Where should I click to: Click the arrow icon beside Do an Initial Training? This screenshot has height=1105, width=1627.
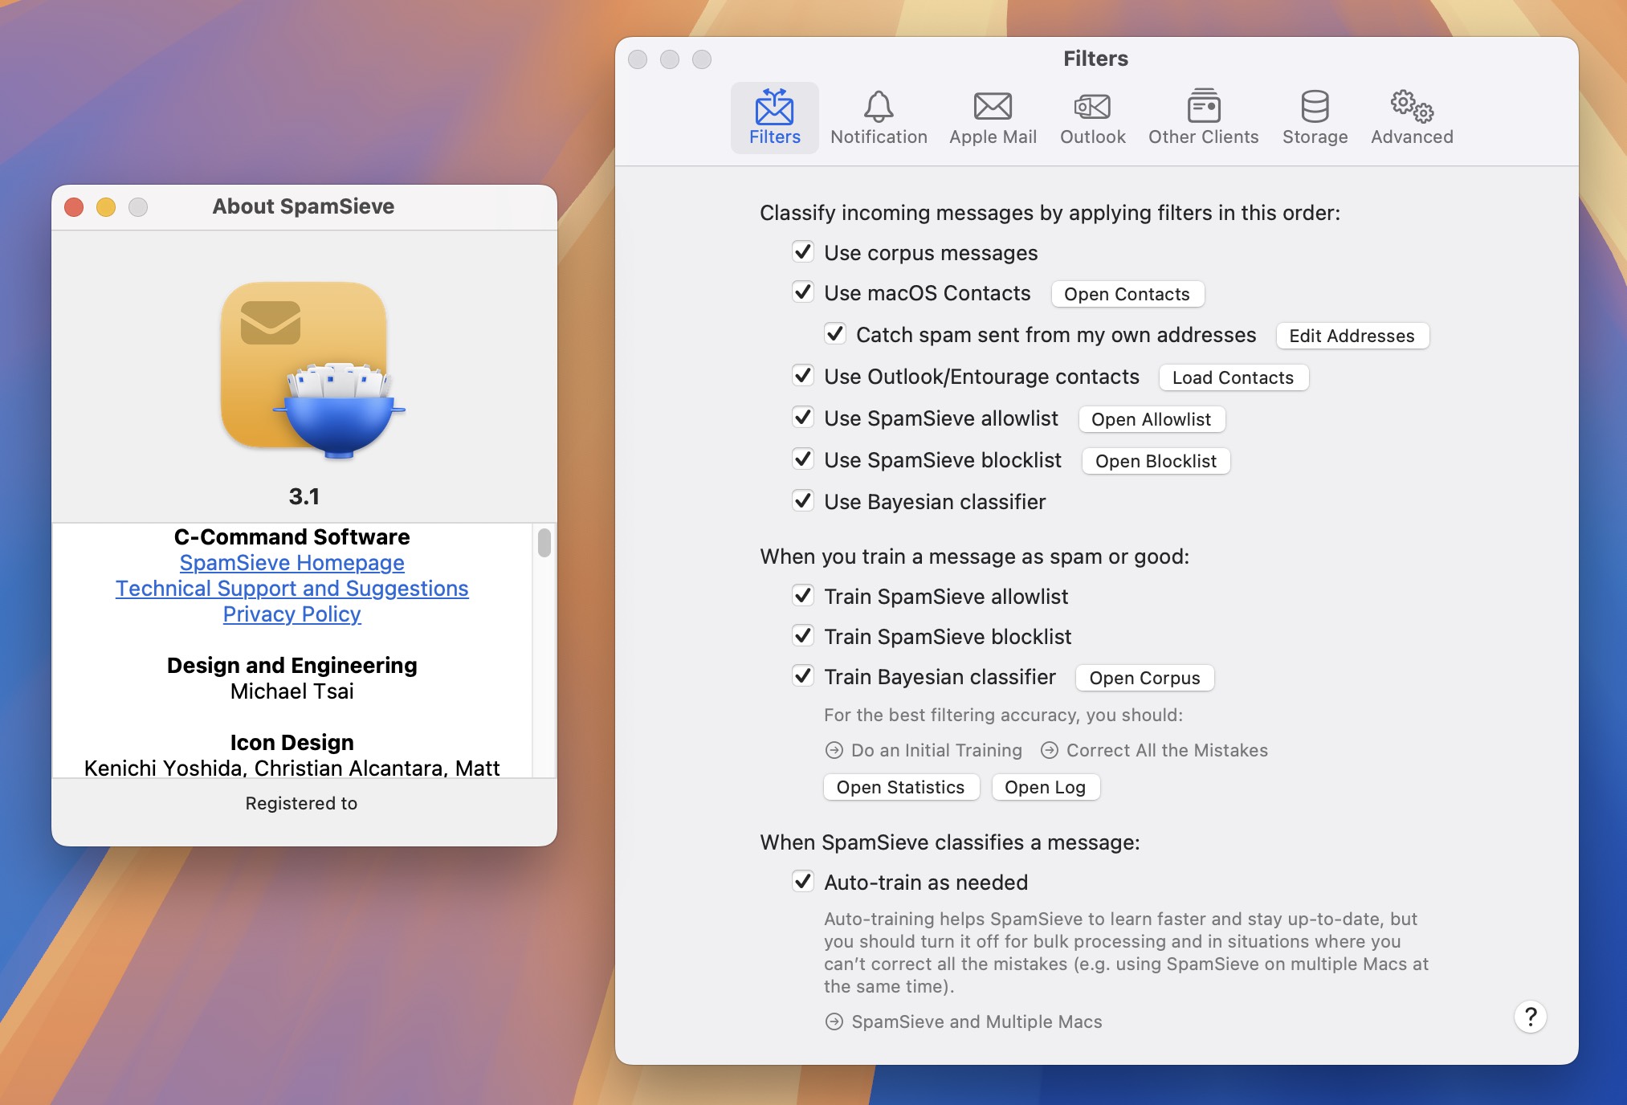coord(834,750)
